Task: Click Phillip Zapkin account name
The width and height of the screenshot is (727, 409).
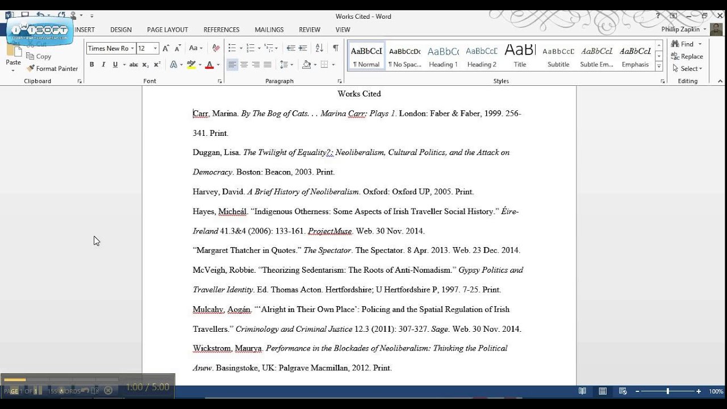Action: pos(680,30)
